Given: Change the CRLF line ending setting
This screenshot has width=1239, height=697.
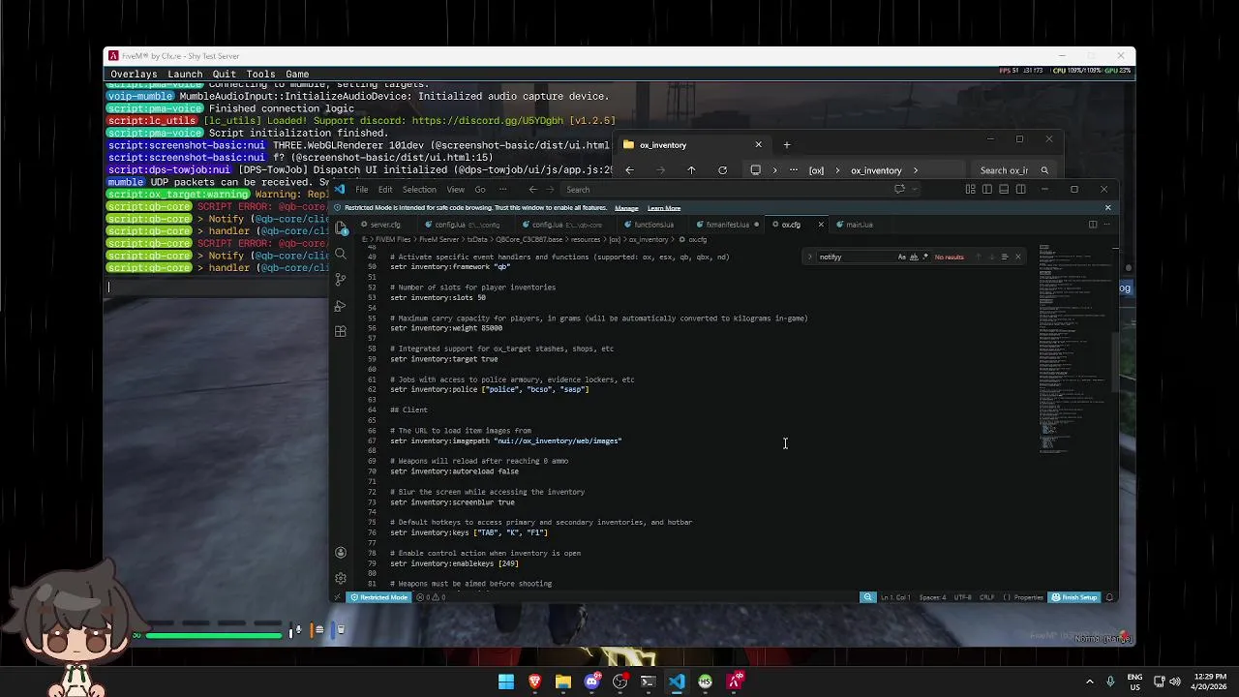Looking at the screenshot, I should click(x=986, y=597).
